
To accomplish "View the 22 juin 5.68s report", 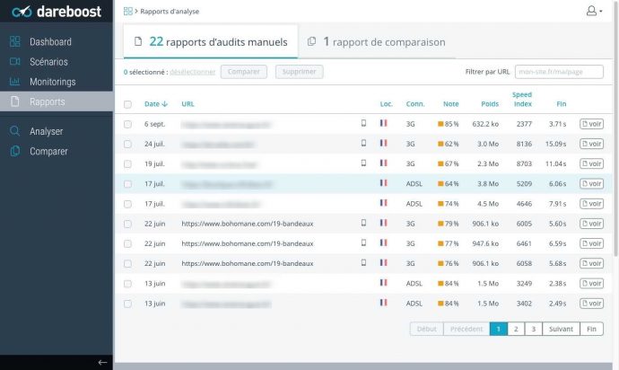I will click(591, 263).
